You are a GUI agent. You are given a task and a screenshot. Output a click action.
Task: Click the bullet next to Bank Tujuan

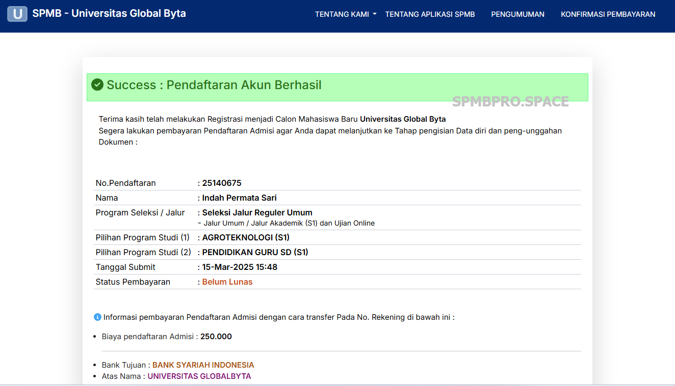click(95, 365)
